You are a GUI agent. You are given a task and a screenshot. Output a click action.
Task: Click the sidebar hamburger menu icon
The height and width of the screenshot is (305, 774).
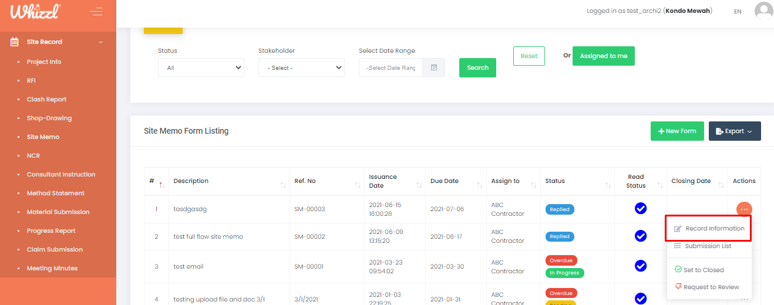[x=96, y=12]
